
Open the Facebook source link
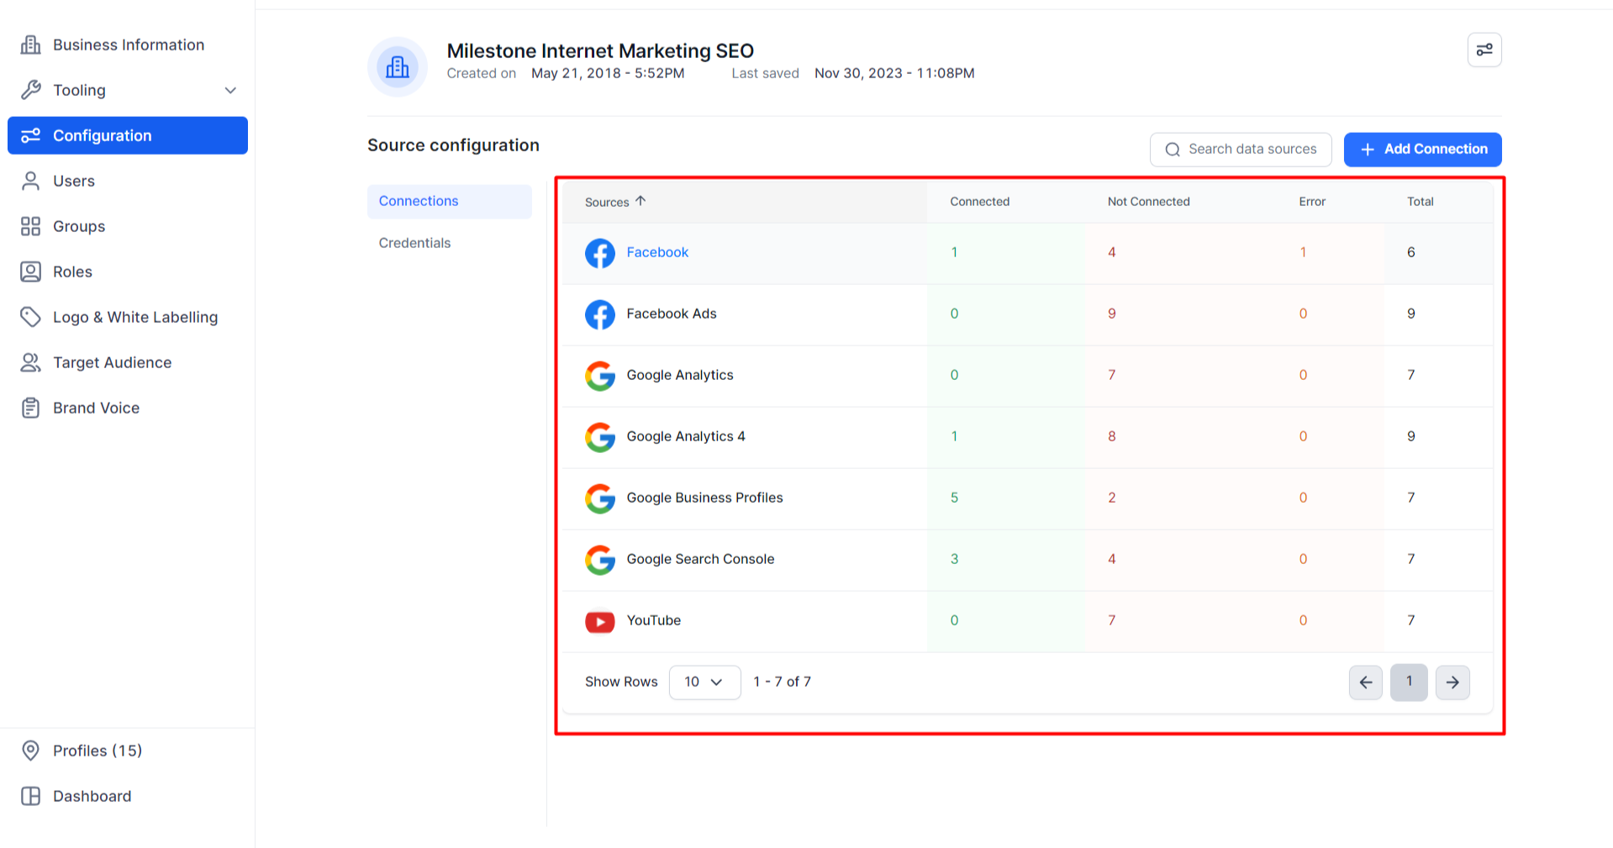657,252
